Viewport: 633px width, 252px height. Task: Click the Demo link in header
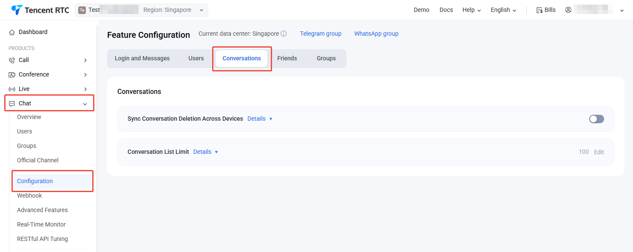coord(421,10)
